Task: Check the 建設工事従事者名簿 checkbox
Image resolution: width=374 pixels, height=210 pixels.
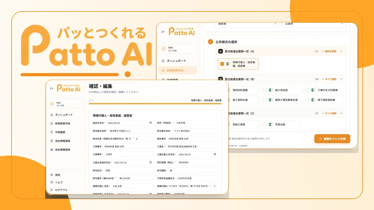Action: 265,100
